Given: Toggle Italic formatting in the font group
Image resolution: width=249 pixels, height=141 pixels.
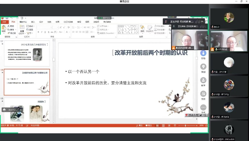Looking at the screenshot, I should (41, 32).
